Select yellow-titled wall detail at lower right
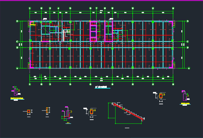Screen dimensions: 203x138 click(185, 98)
